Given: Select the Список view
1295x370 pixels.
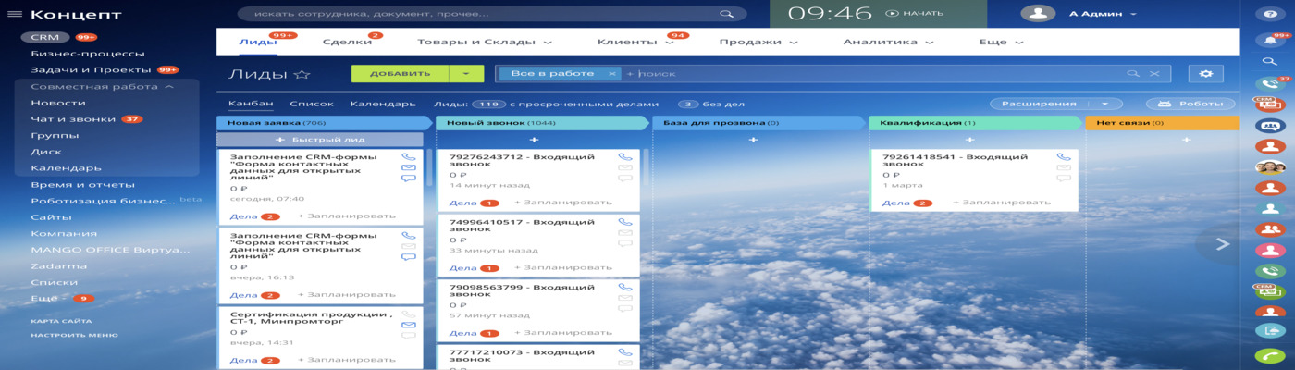Looking at the screenshot, I should pyautogui.click(x=312, y=104).
